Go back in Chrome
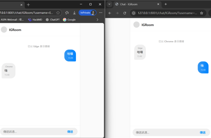This screenshot has height=138, width=211. [x=110, y=13]
